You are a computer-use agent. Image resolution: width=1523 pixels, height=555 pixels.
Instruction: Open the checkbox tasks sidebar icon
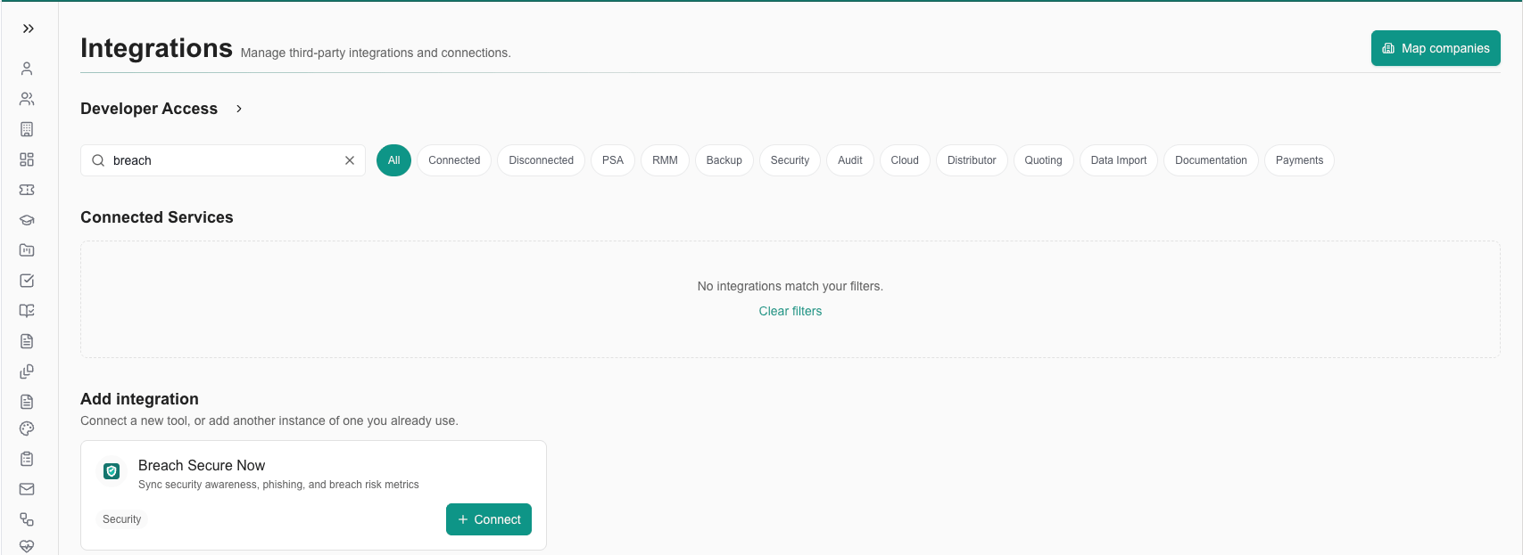[27, 281]
